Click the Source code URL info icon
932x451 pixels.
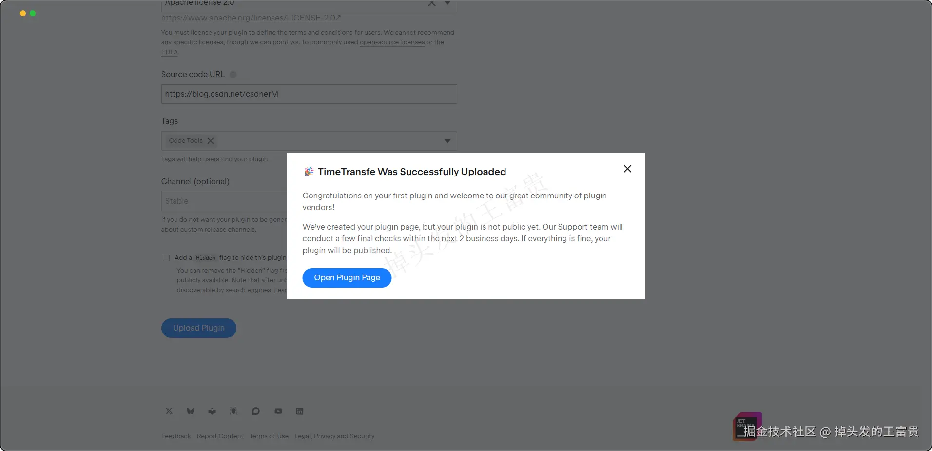[233, 75]
